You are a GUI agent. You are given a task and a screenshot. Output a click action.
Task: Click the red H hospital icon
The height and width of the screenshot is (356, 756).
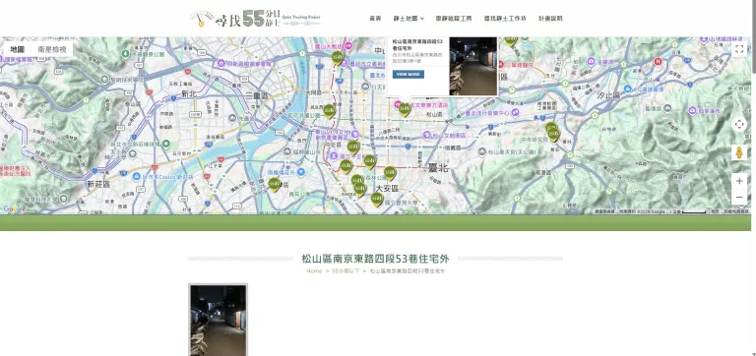tap(658, 61)
